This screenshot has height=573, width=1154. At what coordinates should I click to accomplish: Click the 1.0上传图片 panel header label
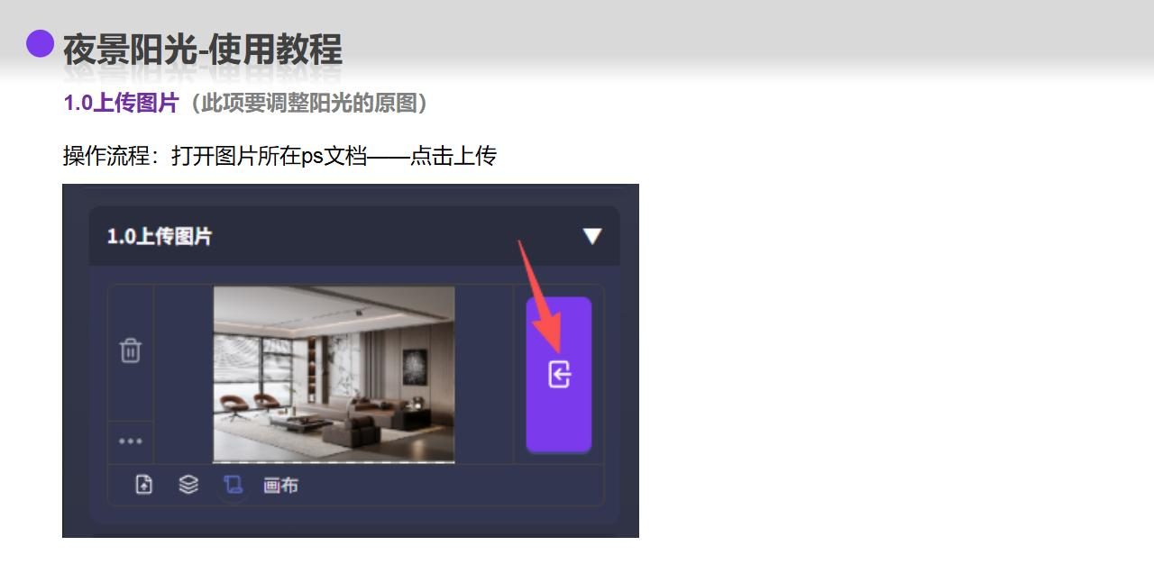(x=160, y=237)
